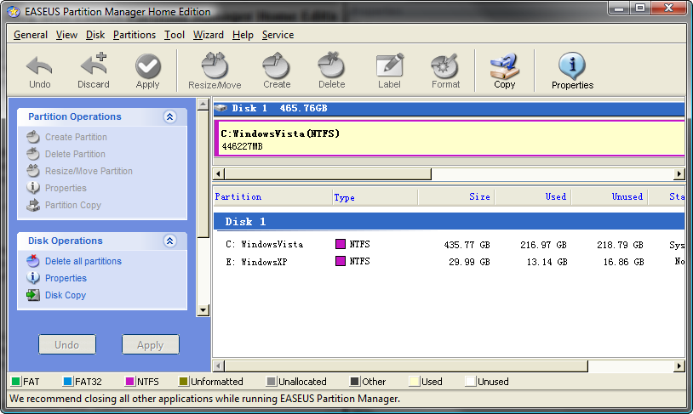Screen dimensions: 693x414
Task: Click the Partition Operations Properties info icon
Action: click(33, 188)
